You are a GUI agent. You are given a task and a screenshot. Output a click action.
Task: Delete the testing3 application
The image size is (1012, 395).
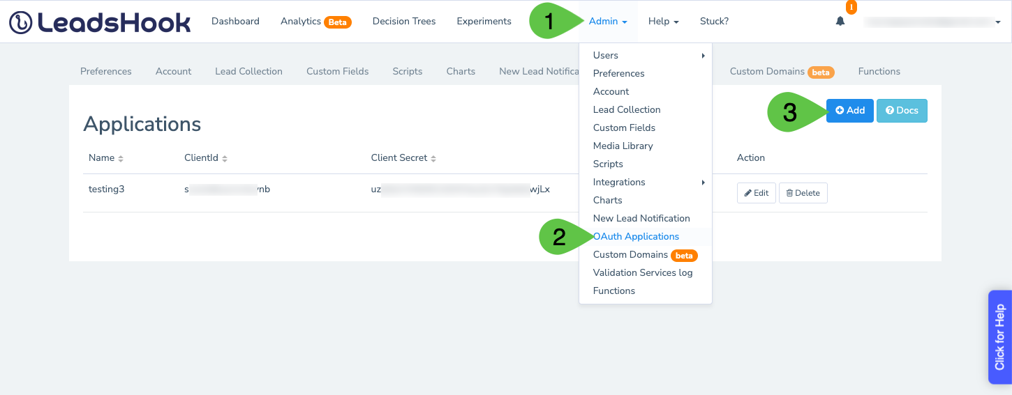pyautogui.click(x=803, y=193)
